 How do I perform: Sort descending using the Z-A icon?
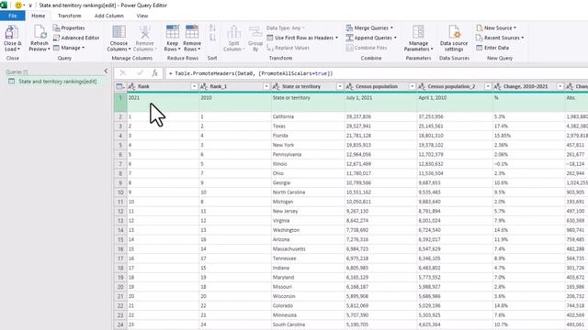tap(212, 38)
